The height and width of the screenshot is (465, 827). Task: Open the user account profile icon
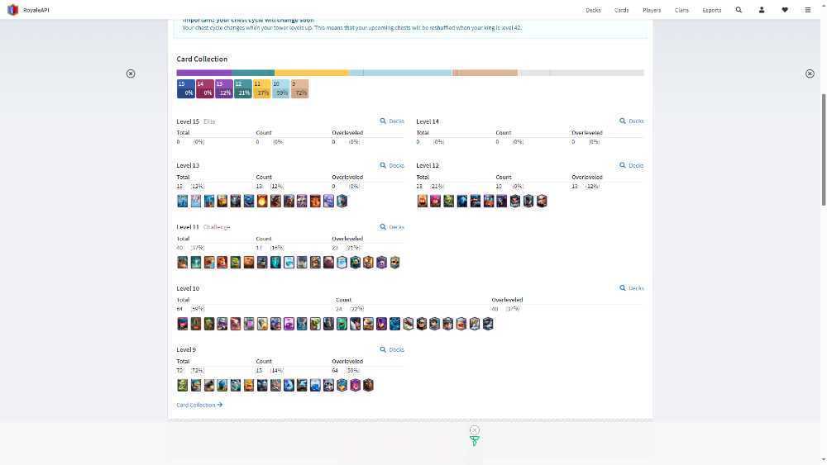762,9
